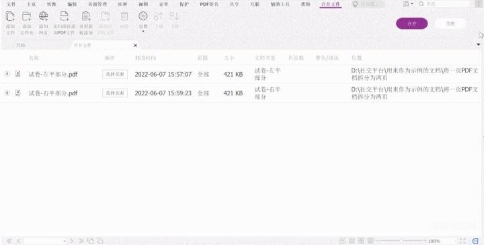Toggle full screen icon in status bar

[462, 241]
